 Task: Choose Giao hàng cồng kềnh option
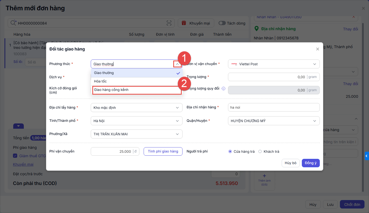tap(136, 90)
